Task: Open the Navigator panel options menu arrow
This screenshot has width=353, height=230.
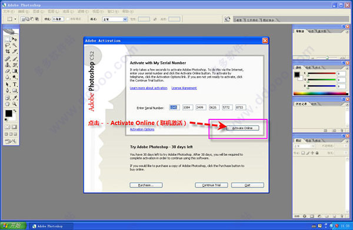Action: (347, 32)
